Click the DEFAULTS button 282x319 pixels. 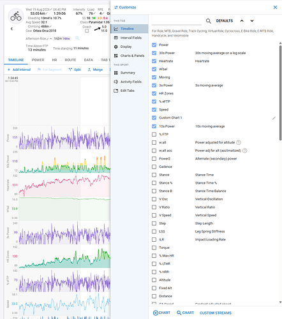[x=225, y=21]
